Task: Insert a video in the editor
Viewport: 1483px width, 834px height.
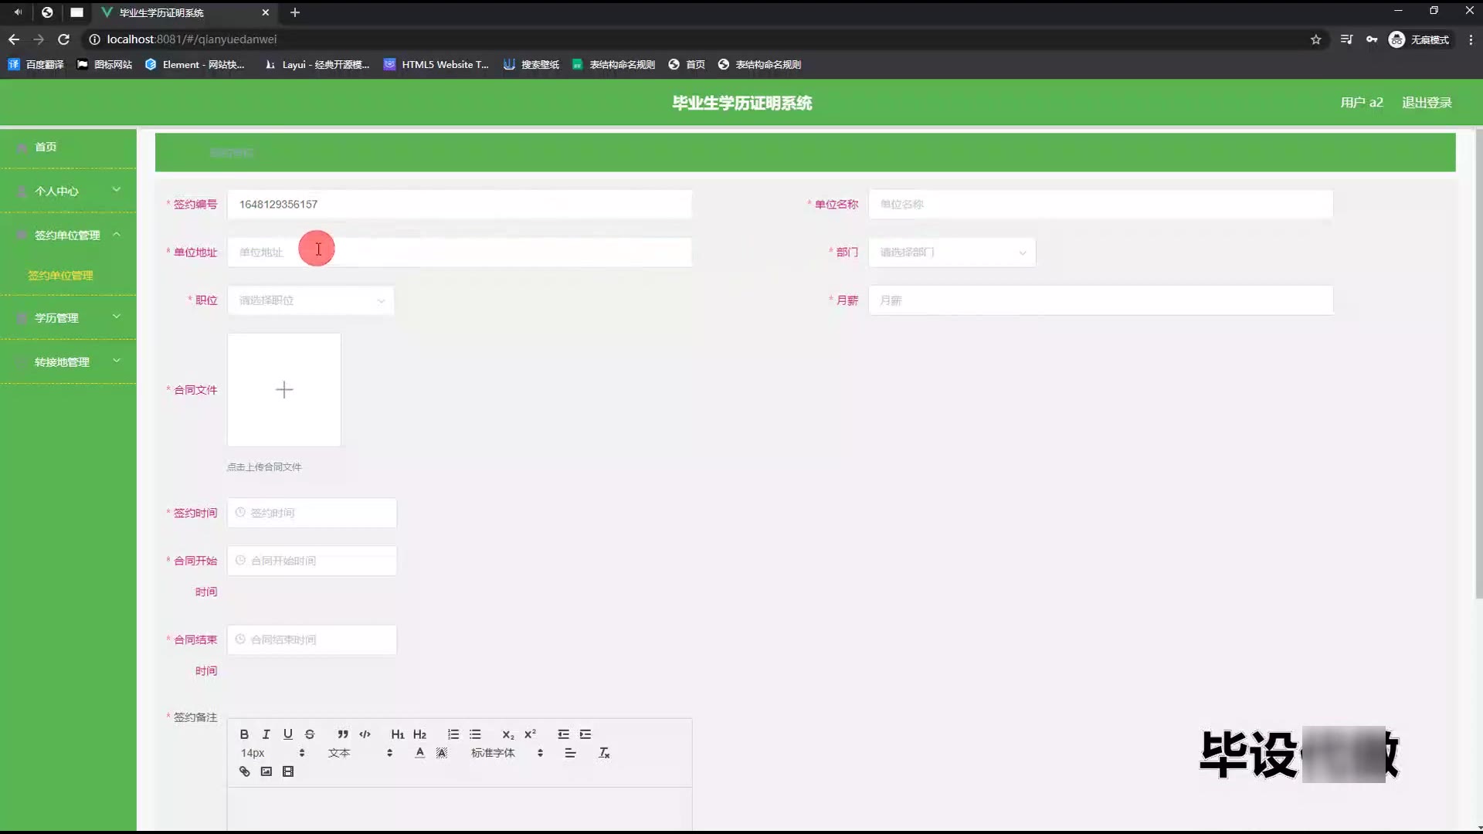Action: point(288,771)
